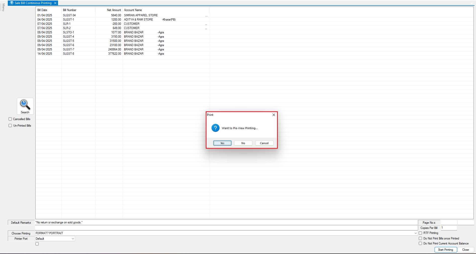Open the vertical Menu sidebar
This screenshot has width=476, height=254.
(x=3, y=7)
